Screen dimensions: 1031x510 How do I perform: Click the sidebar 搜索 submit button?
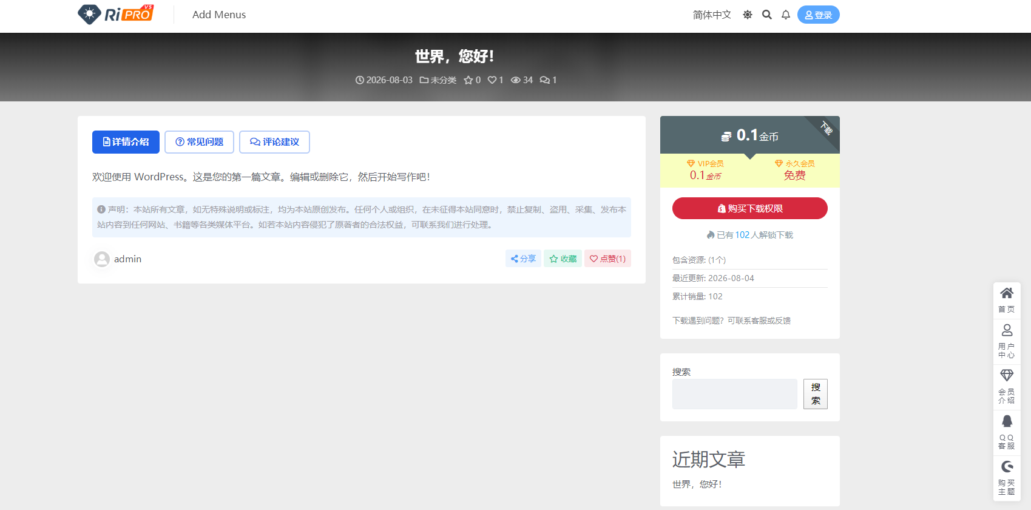click(816, 394)
